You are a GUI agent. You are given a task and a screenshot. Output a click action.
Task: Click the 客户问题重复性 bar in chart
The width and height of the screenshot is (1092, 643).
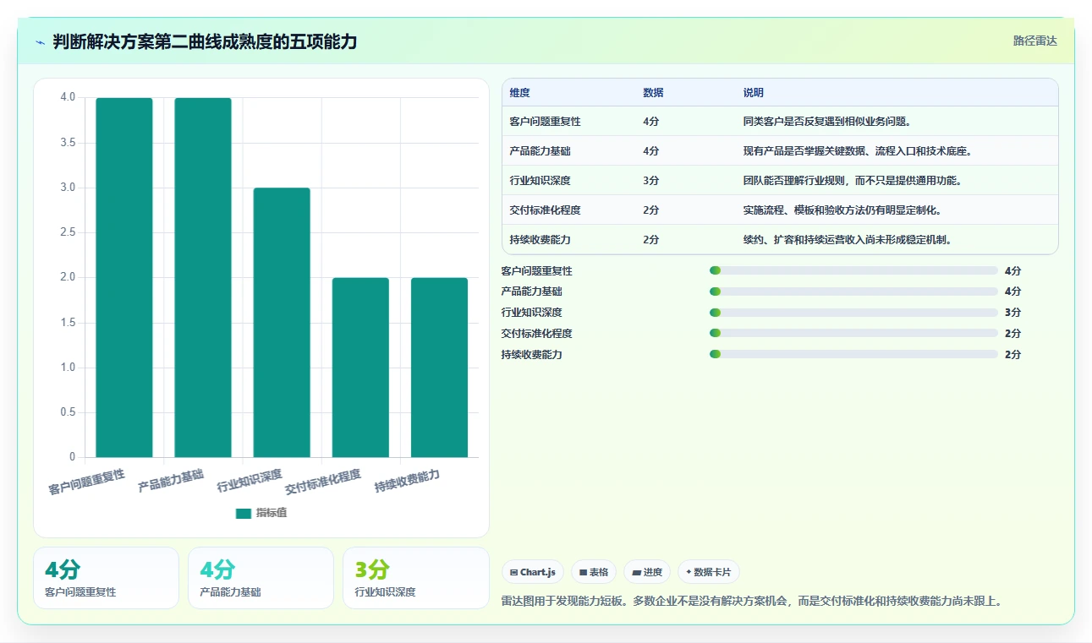(x=124, y=277)
